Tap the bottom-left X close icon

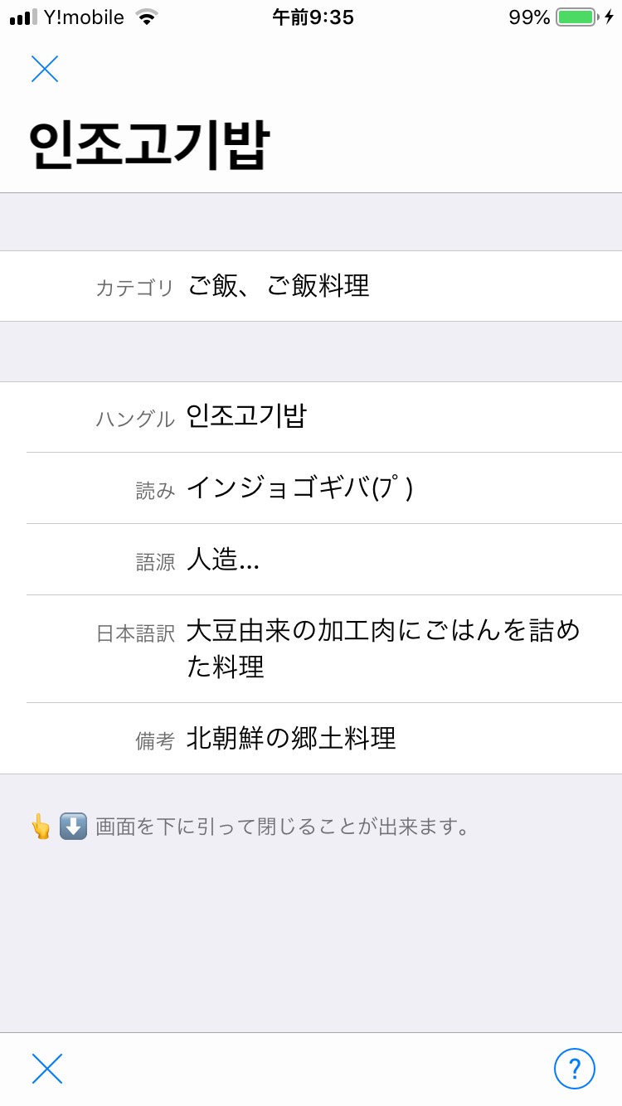coord(47,1069)
